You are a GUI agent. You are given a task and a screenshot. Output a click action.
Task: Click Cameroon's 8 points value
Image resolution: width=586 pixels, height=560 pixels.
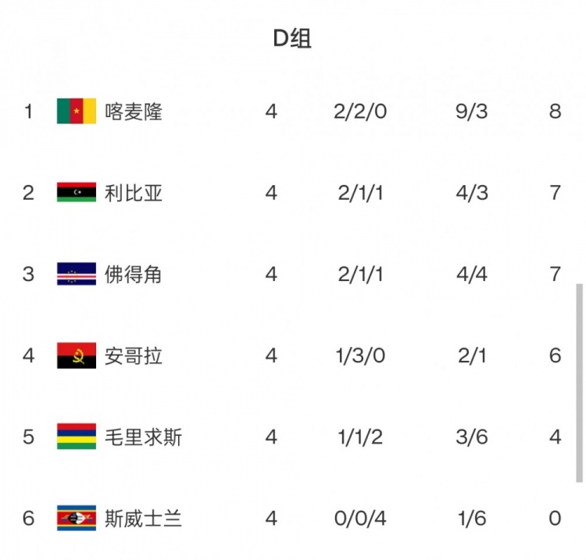[555, 111]
